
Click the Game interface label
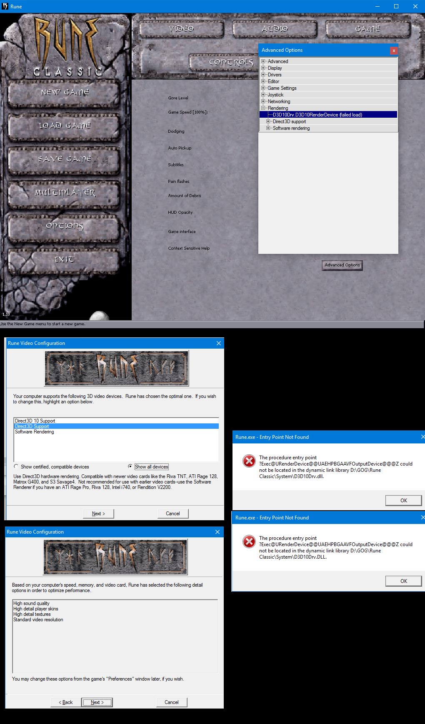(182, 231)
